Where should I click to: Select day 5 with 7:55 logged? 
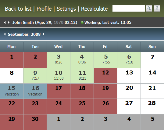click(x=105, y=60)
